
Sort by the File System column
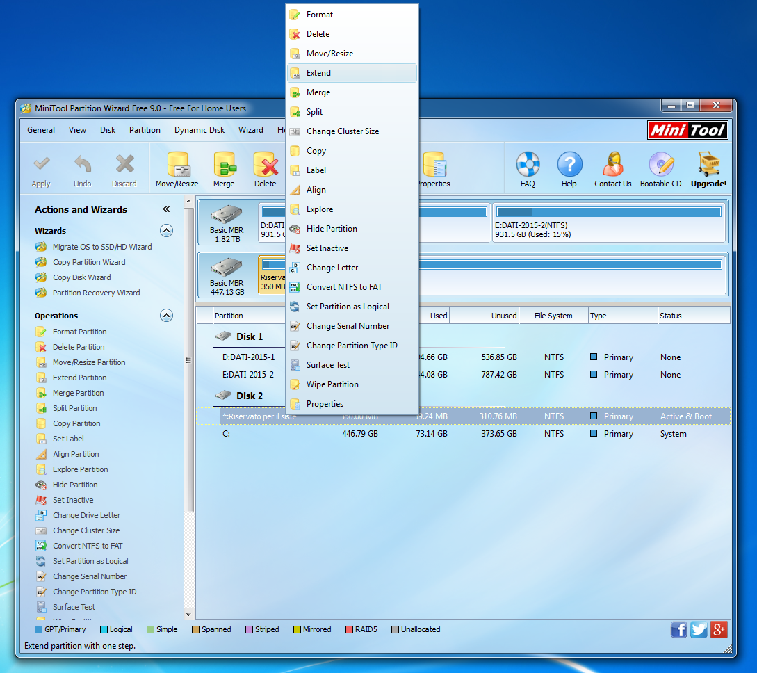coord(554,316)
